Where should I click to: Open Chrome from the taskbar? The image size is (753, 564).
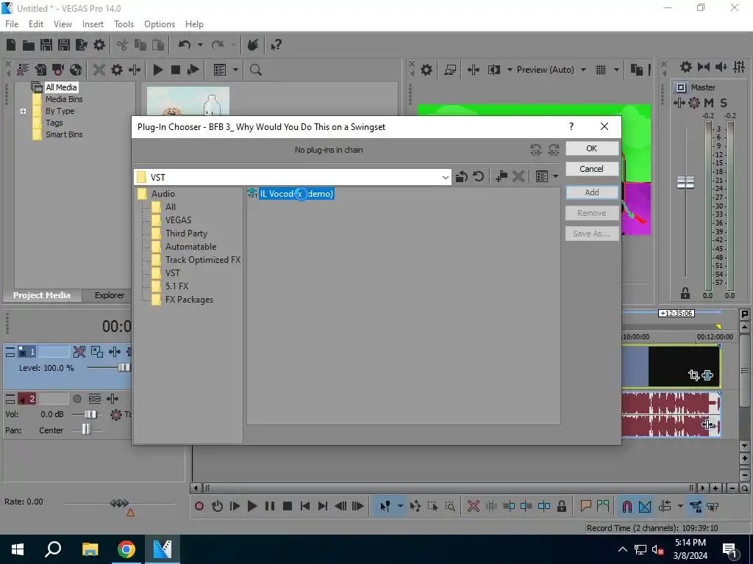[x=126, y=549]
